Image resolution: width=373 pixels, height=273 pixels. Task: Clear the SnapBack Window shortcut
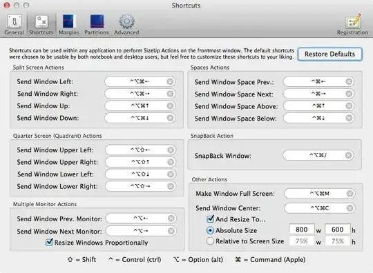pos(349,156)
